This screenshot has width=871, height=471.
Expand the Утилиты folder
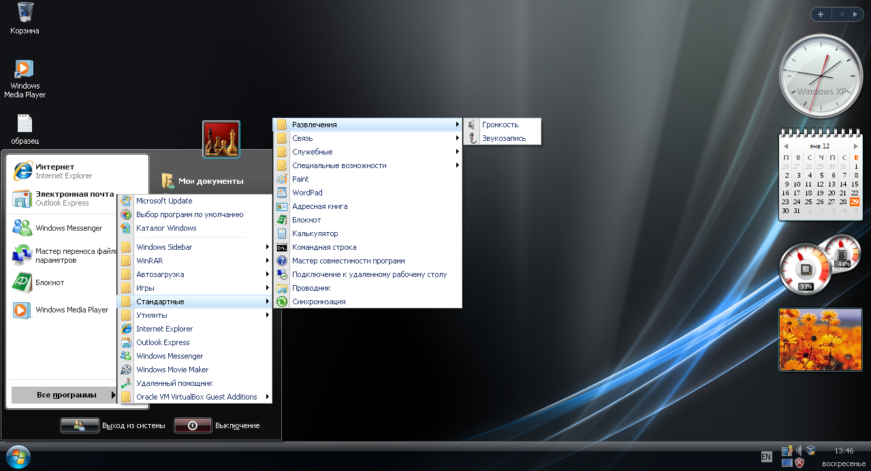click(195, 315)
